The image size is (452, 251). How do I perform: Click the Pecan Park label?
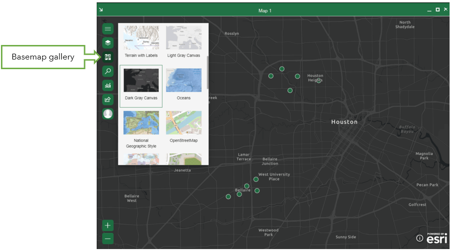point(427,185)
